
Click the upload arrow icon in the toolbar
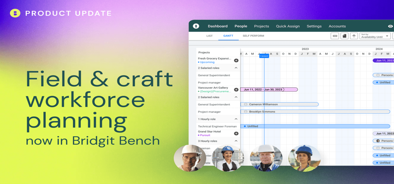point(354,36)
